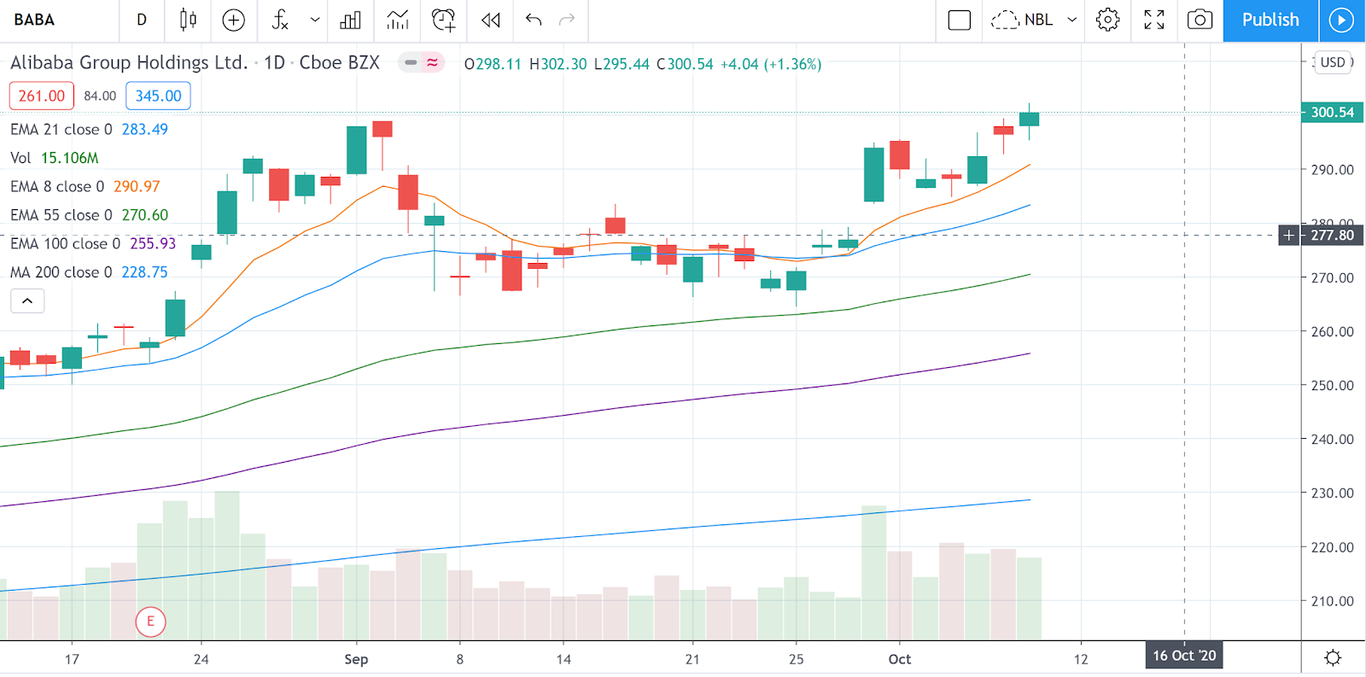The width and height of the screenshot is (1366, 677).
Task: Click the E earnings marker
Action: 150,622
